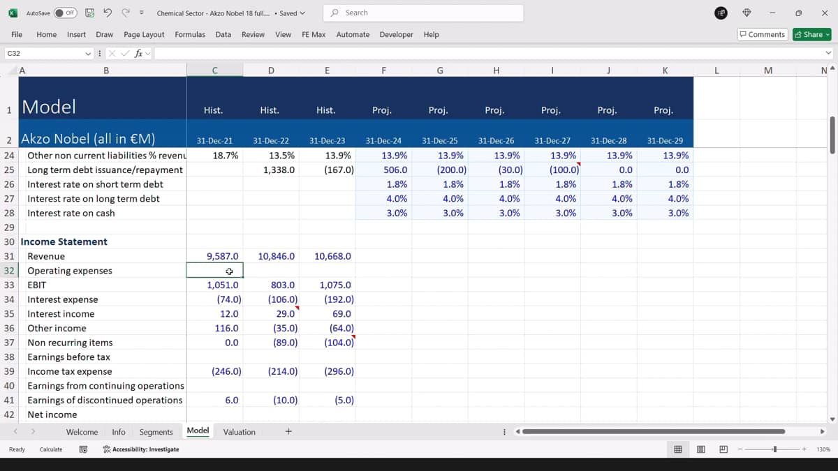Click EBIT cell showing 1,075.0
The image size is (838, 471).
coord(327,285)
